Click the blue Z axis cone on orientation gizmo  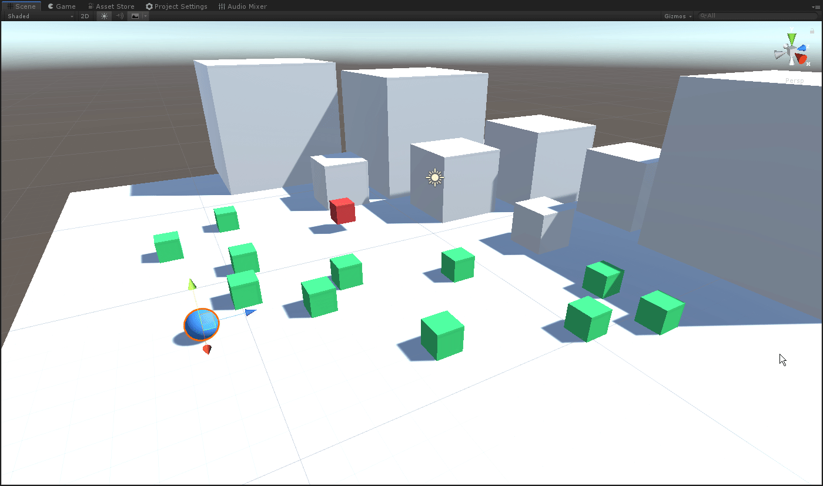[801, 48]
